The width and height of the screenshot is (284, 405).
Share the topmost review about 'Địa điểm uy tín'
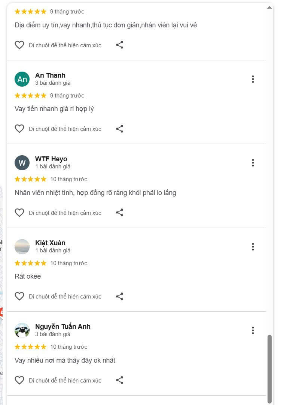click(x=119, y=45)
